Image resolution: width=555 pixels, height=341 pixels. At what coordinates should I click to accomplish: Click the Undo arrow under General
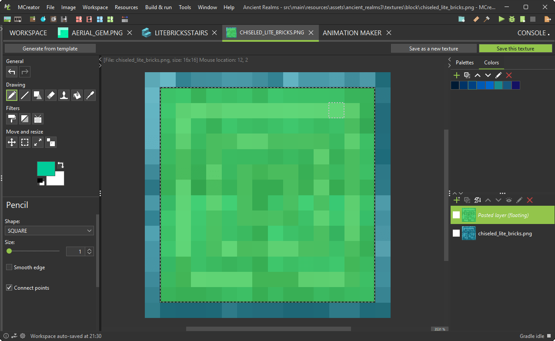[x=12, y=72]
